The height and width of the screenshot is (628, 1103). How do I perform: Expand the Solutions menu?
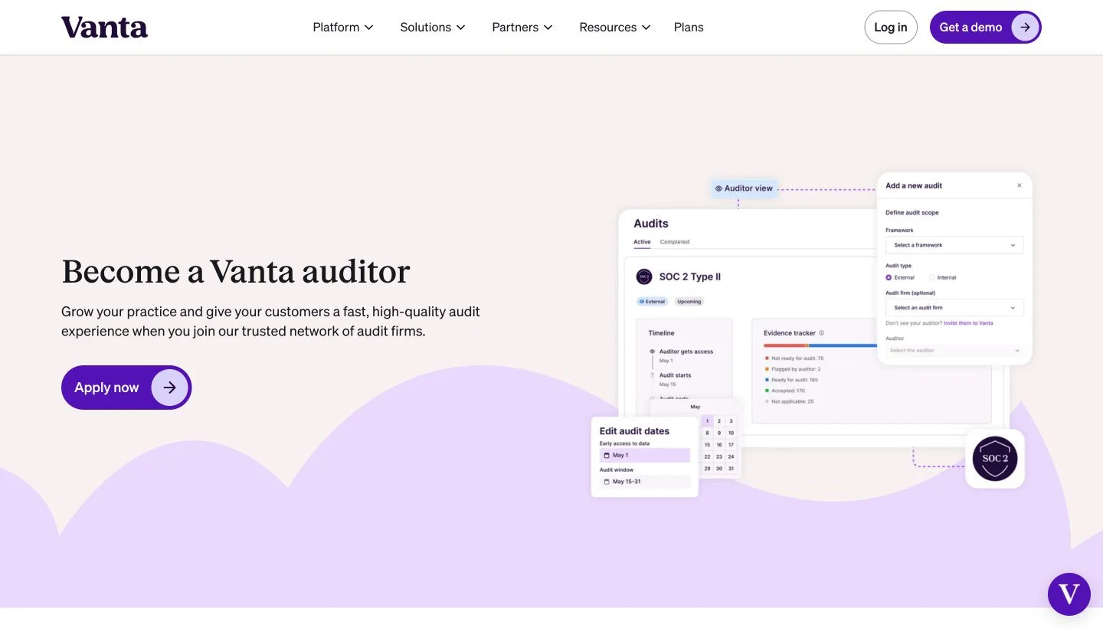pyautogui.click(x=433, y=27)
